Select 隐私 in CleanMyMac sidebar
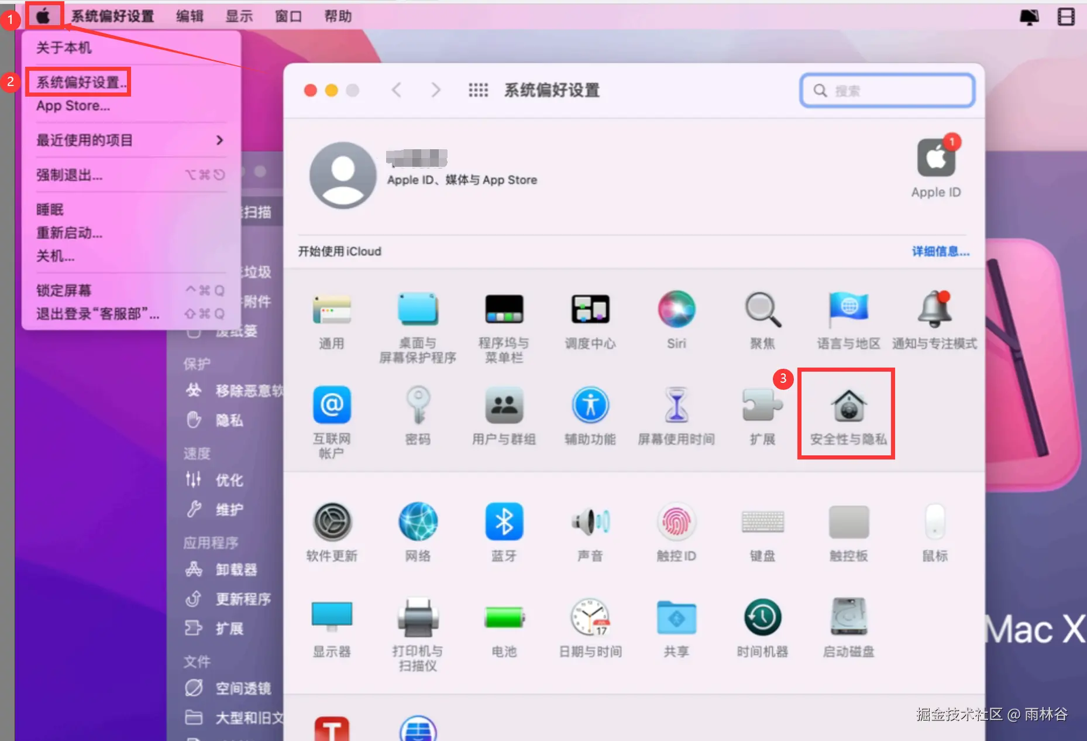Screen dimensions: 1087x741 [x=229, y=420]
